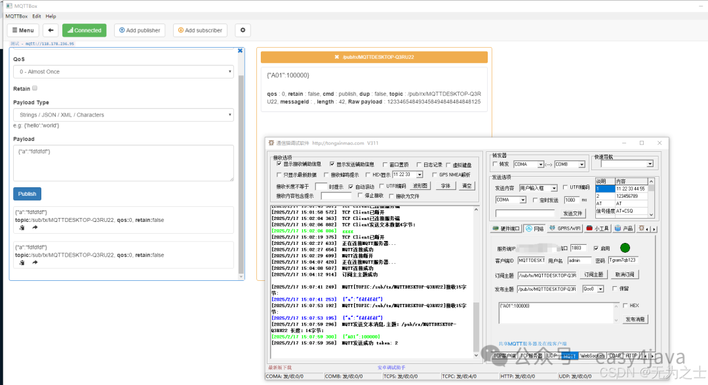Screen dimensions: 708x385
Task: Click the 用户名 admin input field
Action: (x=580, y=260)
